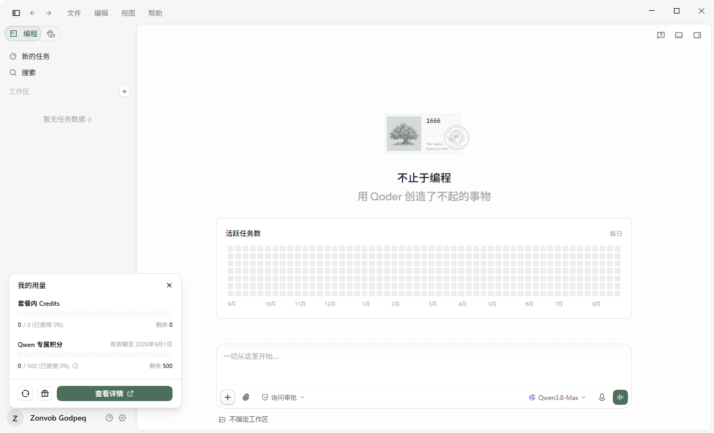This screenshot has height=433, width=714.
Task: Click the 12月 label on the chart
Action: (x=330, y=304)
